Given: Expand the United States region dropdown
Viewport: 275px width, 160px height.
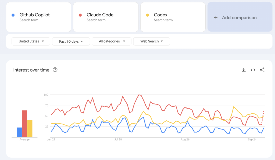Looking at the screenshot, I should 31,41.
